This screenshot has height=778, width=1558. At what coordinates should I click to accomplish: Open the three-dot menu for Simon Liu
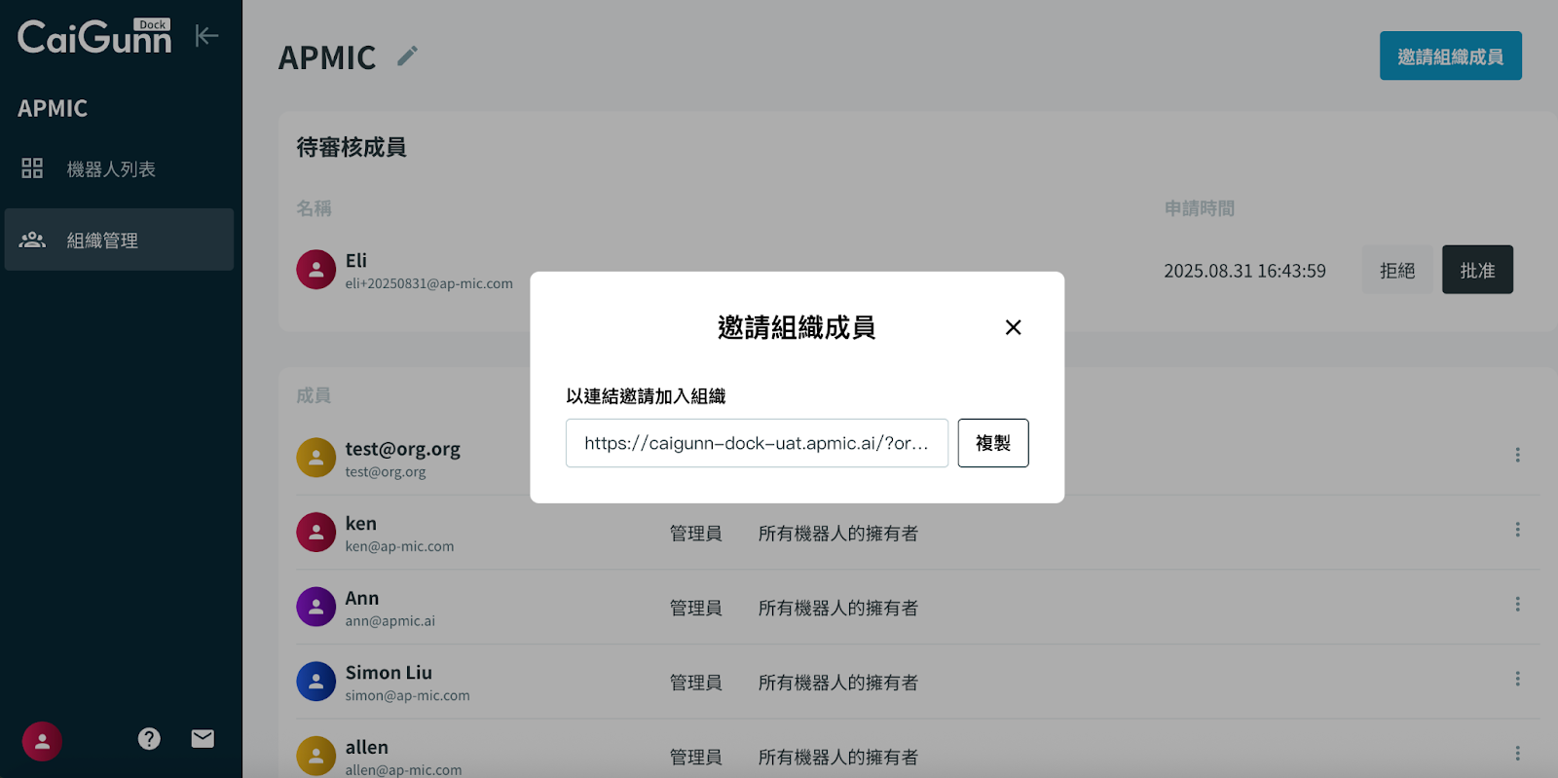(x=1517, y=679)
